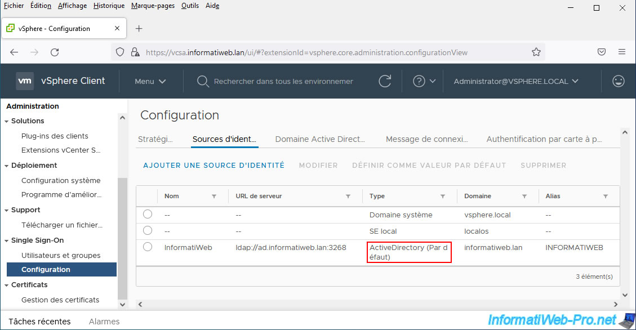Open Utilisateurs et groupes
636x330 pixels.
(61, 256)
